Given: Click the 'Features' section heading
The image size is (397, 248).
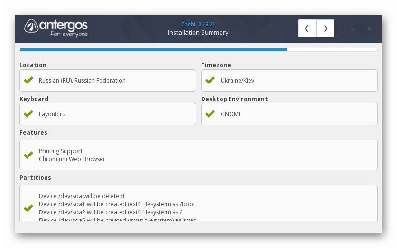Looking at the screenshot, I should coord(33,133).
